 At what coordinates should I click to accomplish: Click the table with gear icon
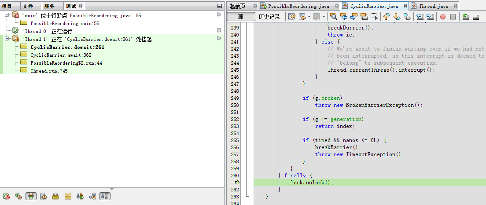point(44,196)
